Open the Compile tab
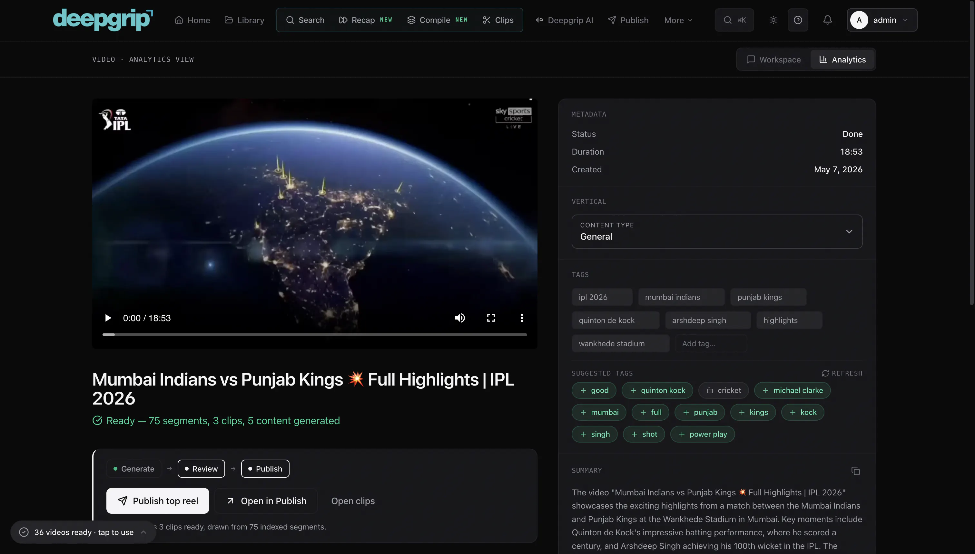 [x=437, y=20]
